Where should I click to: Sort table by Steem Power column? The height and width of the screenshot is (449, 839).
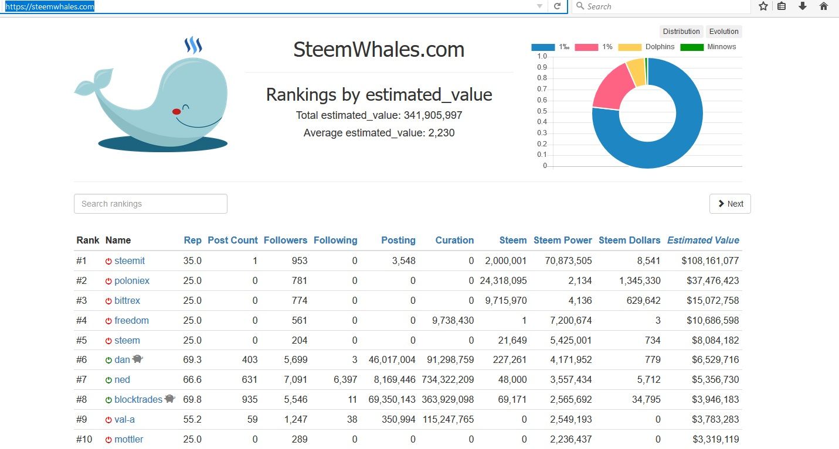[x=563, y=240]
